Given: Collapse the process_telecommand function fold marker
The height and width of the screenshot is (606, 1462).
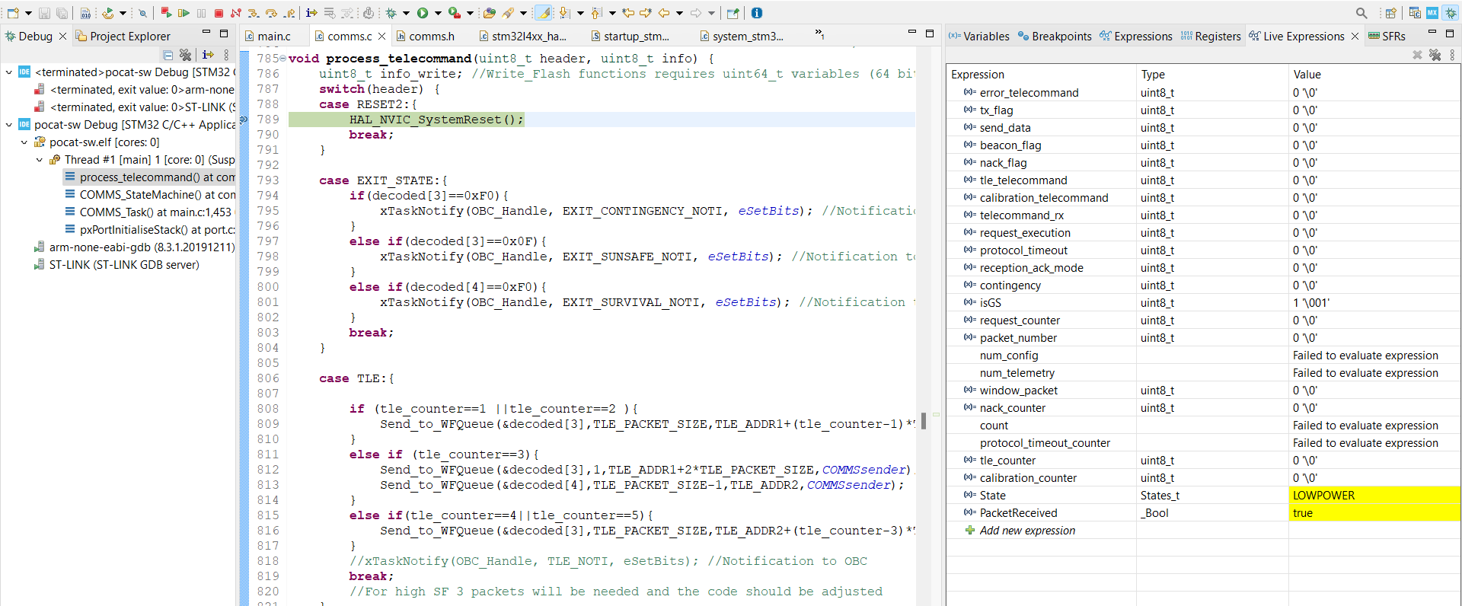Looking at the screenshot, I should pyautogui.click(x=283, y=59).
